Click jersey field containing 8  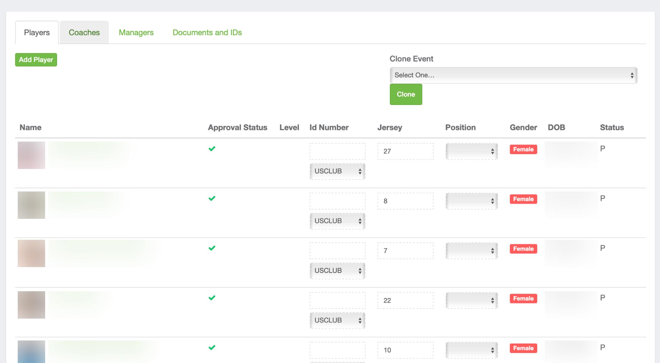pos(405,201)
